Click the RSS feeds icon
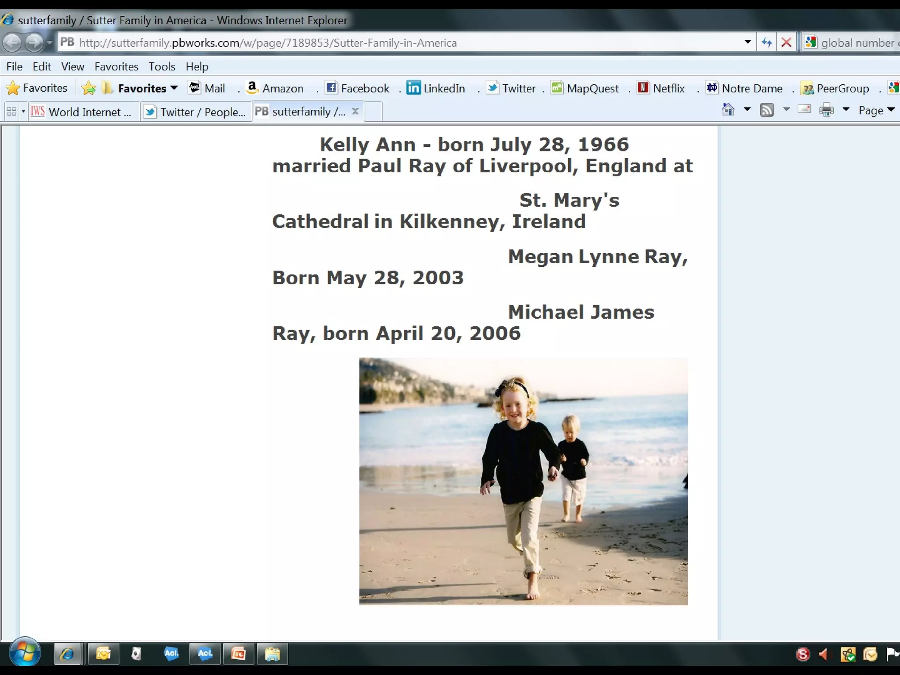 pyautogui.click(x=767, y=110)
